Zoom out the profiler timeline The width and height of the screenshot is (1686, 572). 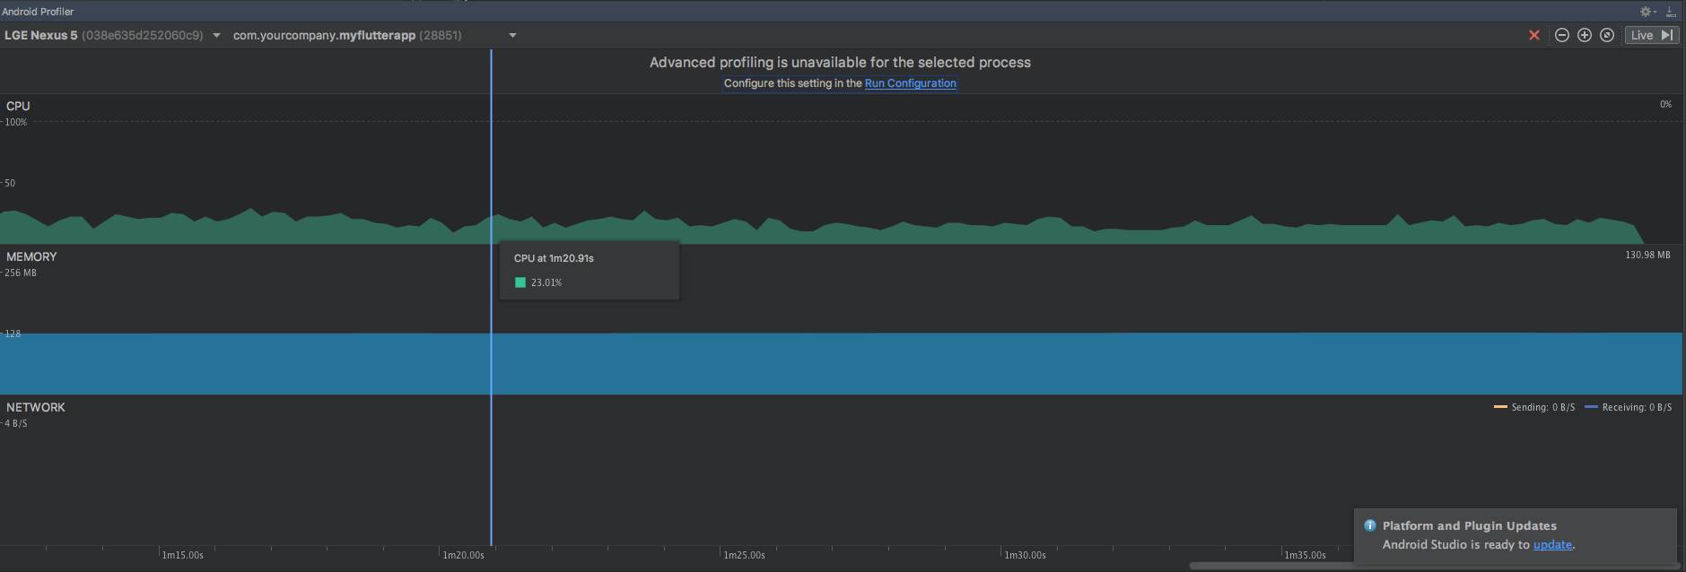(x=1561, y=35)
